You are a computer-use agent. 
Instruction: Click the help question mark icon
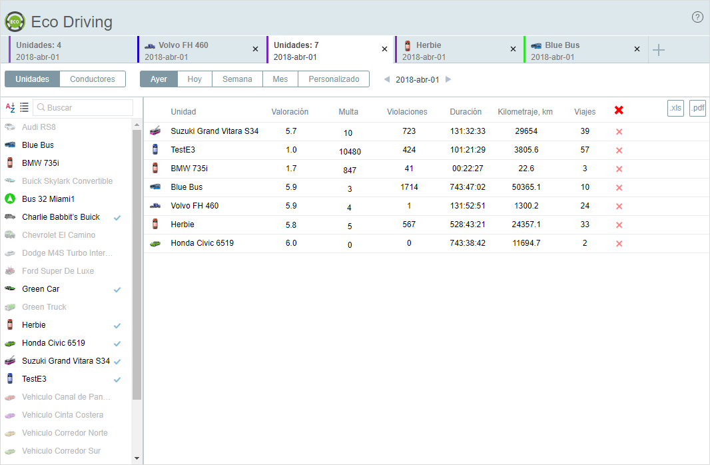[x=697, y=17]
